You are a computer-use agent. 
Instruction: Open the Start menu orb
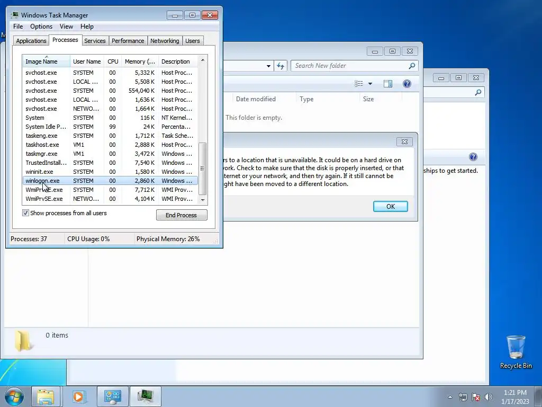coord(14,396)
